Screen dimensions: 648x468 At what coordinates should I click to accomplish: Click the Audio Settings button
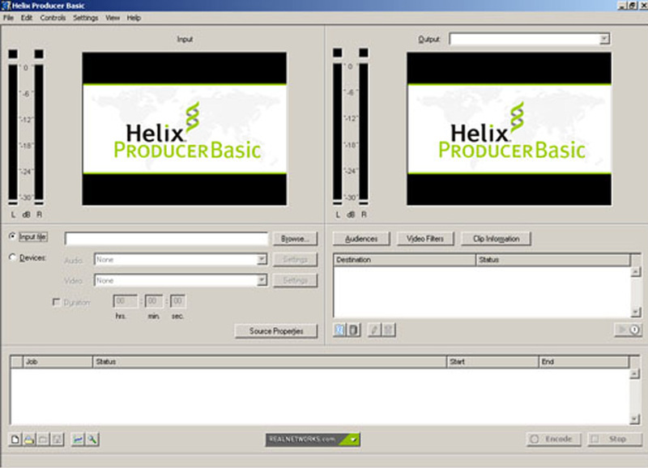(295, 259)
